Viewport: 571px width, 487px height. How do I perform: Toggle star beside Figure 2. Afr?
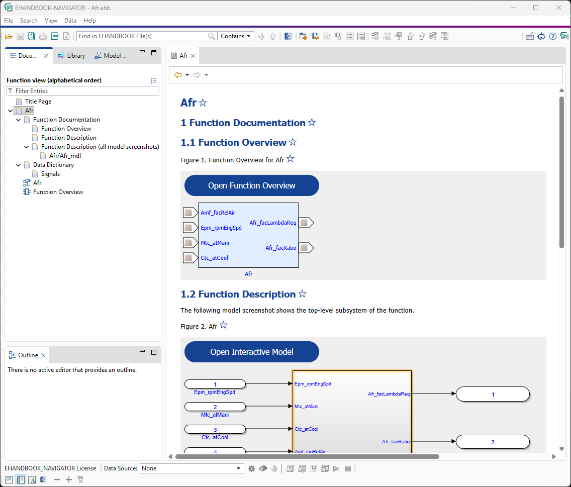224,325
